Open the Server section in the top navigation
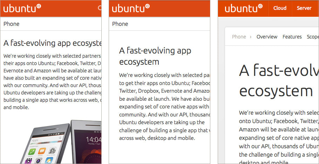Image resolution: width=319 pixels, height=164 pixels. pyautogui.click(x=304, y=8)
